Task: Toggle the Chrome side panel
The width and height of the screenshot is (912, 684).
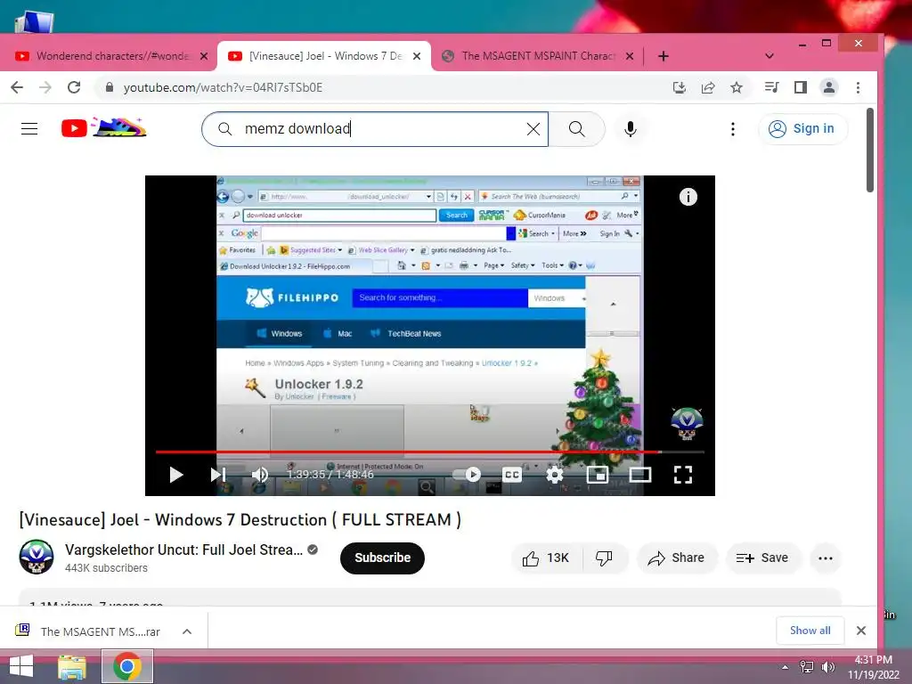Action: tap(801, 87)
